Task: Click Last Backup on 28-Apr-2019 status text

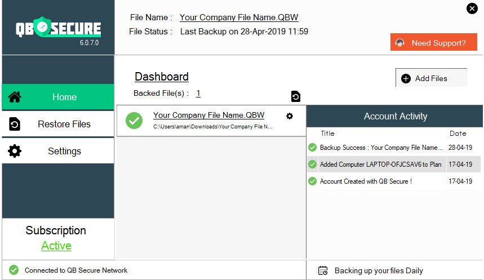Action: (244, 32)
